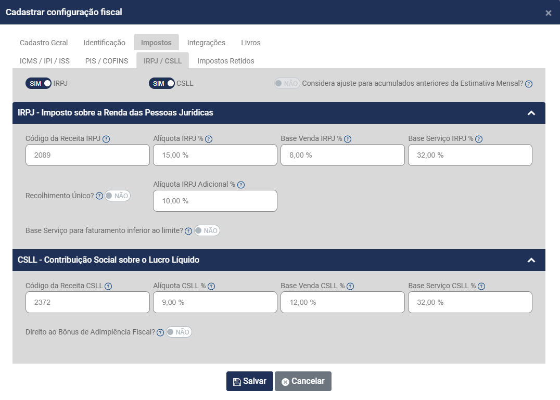Screen dimensions: 560x400
Task: Click help icon for Base Serviço IRPJ %
Action: 479,139
